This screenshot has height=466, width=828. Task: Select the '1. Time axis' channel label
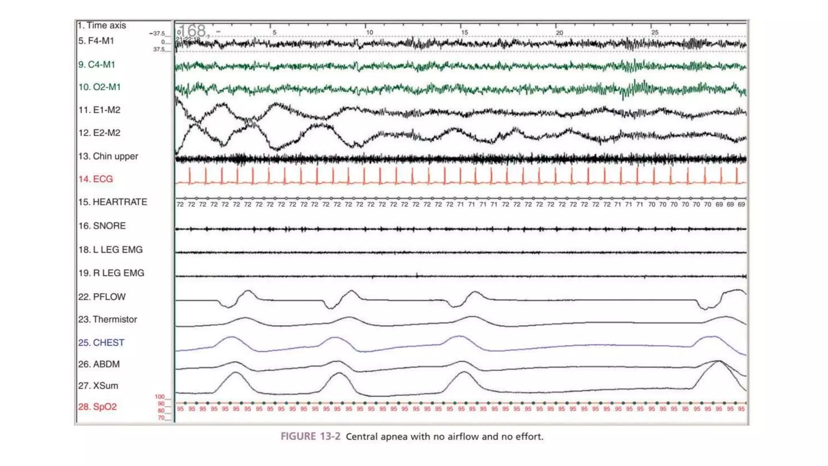102,25
